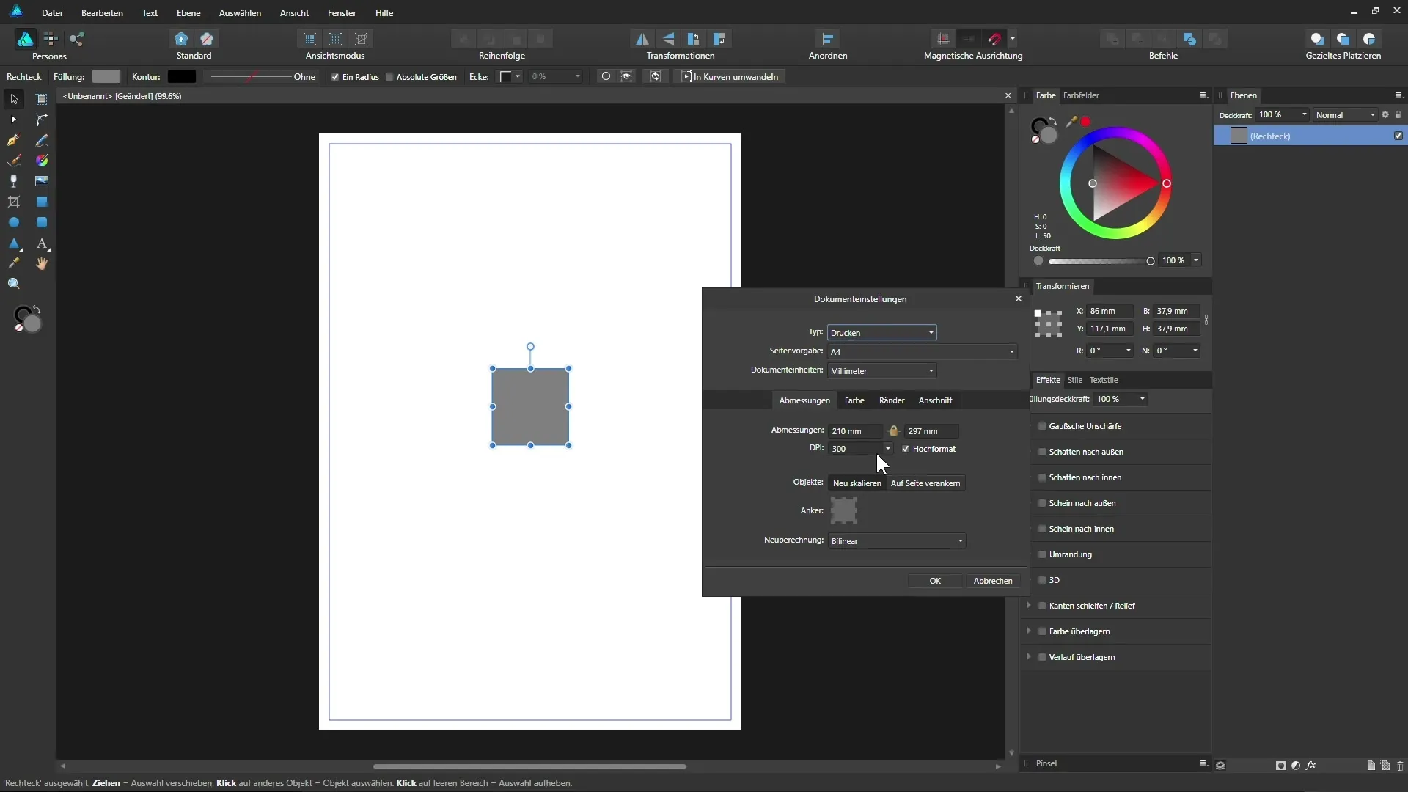Expand Kanten schleifen / Relief settings
The height and width of the screenshot is (792, 1408).
point(1029,606)
